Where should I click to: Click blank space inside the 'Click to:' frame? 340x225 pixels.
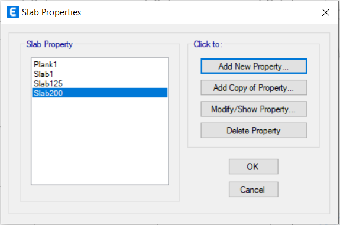tap(254, 142)
